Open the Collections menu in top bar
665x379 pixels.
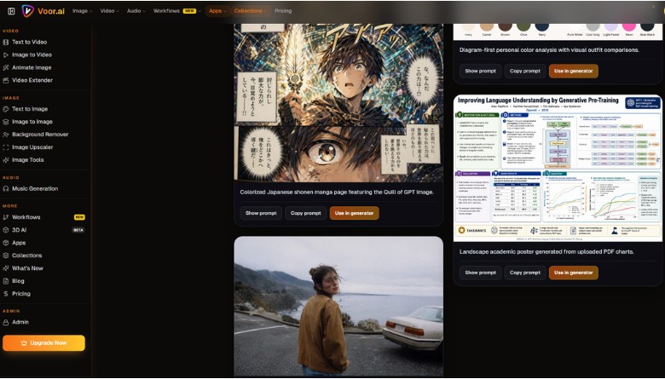(250, 11)
